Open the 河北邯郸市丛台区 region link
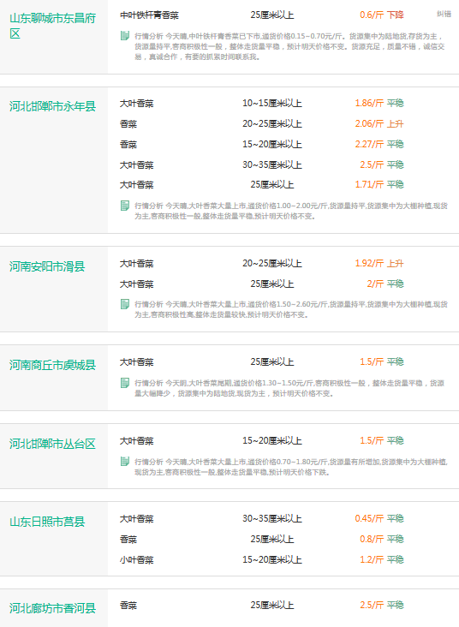The width and height of the screenshot is (459, 627). click(x=53, y=444)
